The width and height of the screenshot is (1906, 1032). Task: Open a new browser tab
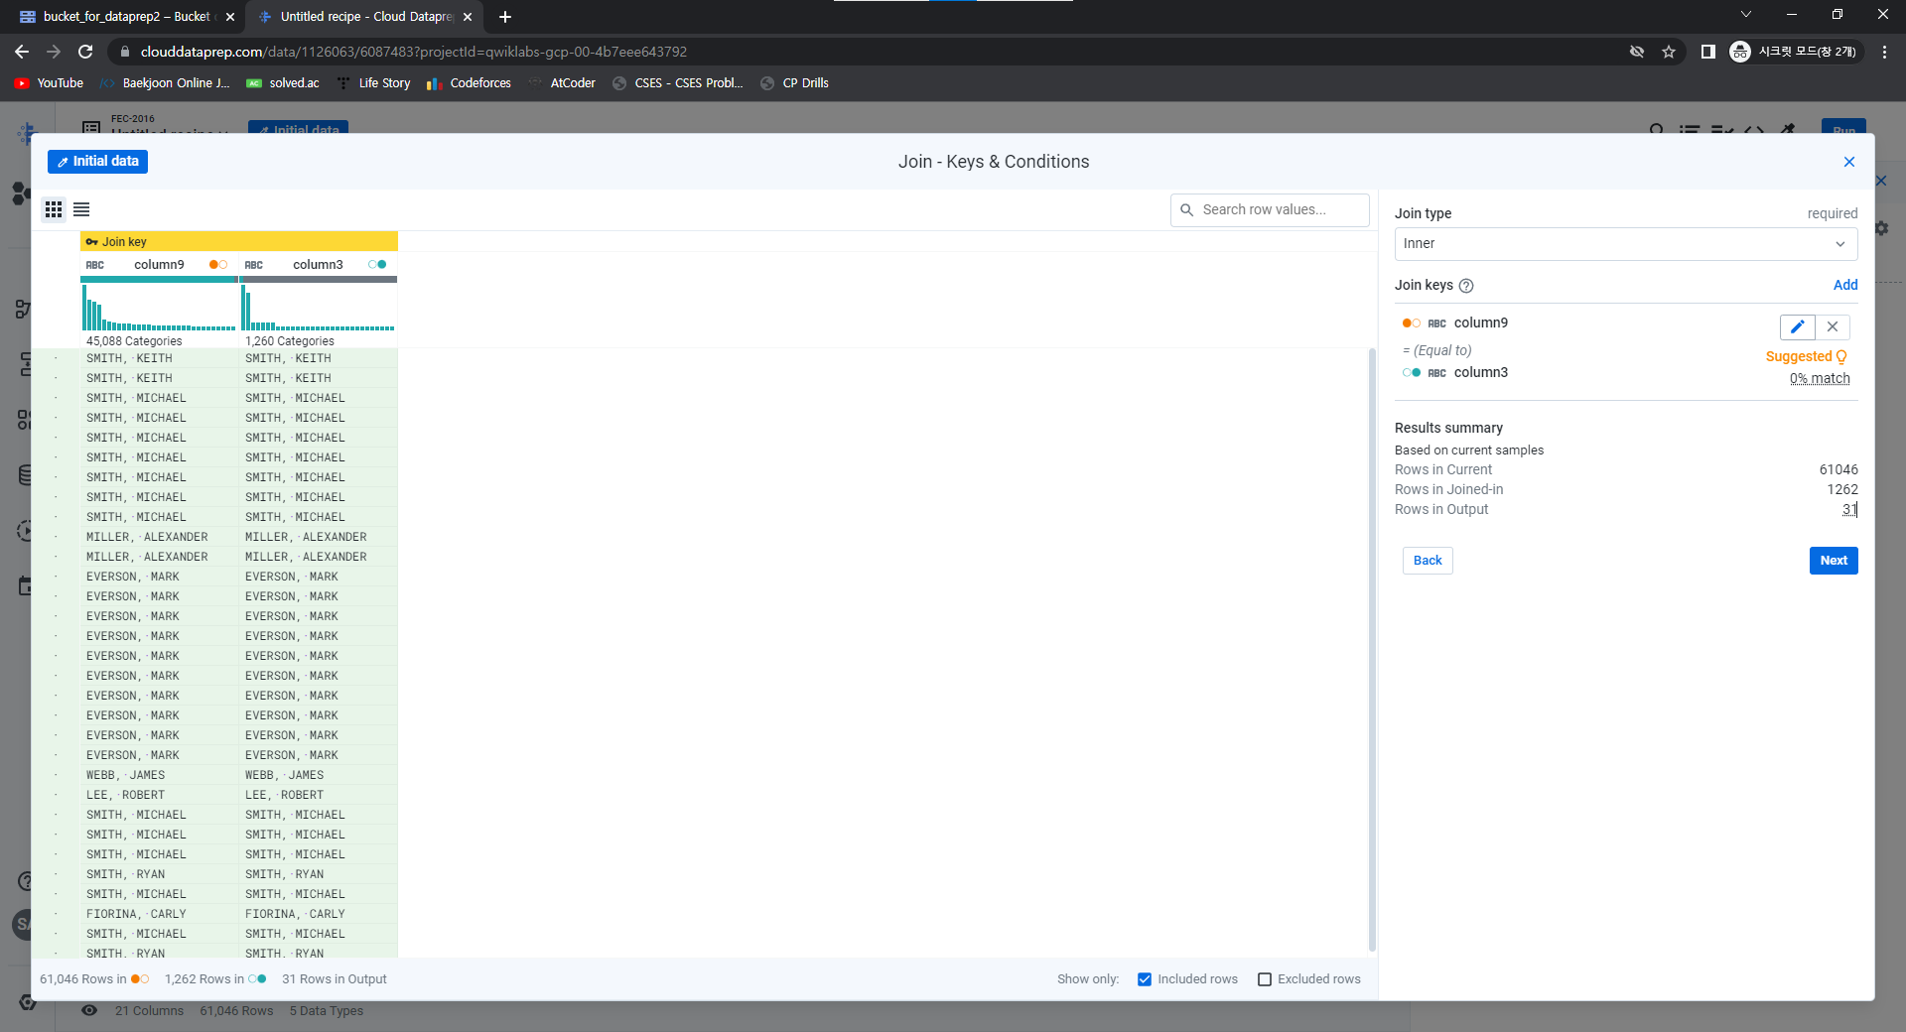click(505, 17)
